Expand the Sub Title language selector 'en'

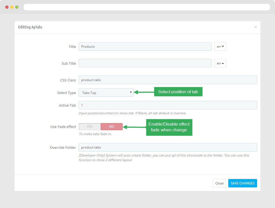point(220,63)
